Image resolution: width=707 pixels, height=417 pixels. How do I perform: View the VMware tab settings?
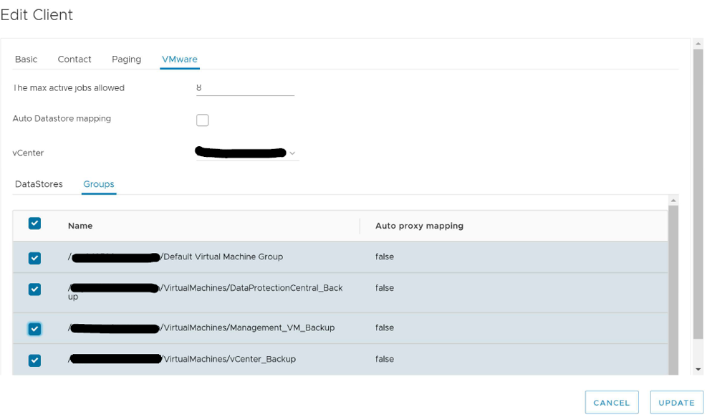pos(179,59)
